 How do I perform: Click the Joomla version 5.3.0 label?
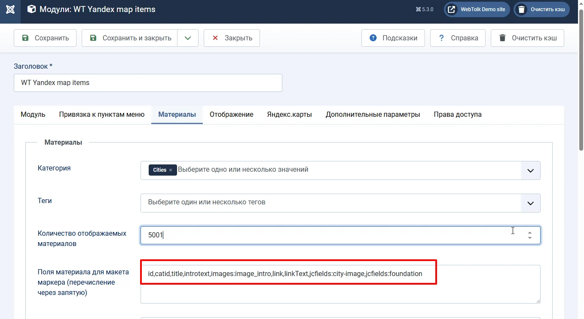tap(425, 9)
